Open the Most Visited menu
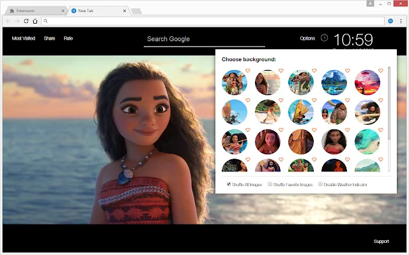The width and height of the screenshot is (409, 255). pyautogui.click(x=24, y=38)
